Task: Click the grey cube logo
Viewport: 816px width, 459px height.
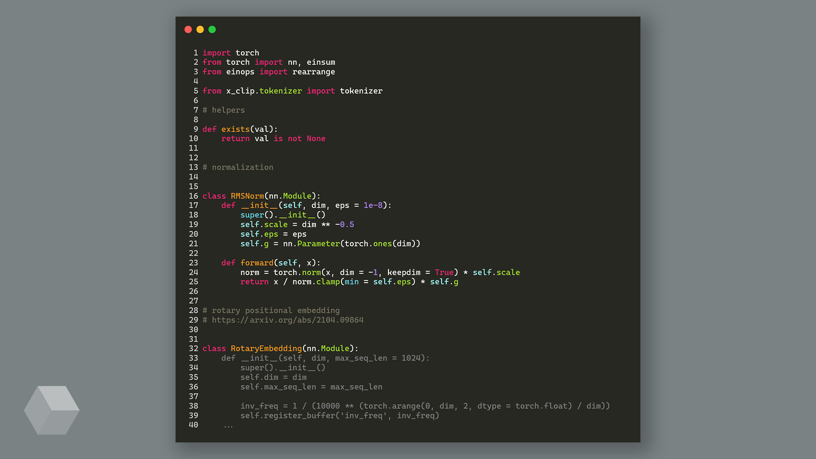Action: pyautogui.click(x=52, y=410)
